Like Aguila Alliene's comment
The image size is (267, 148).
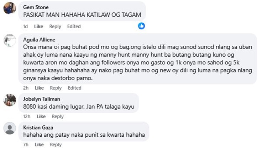click(39, 88)
